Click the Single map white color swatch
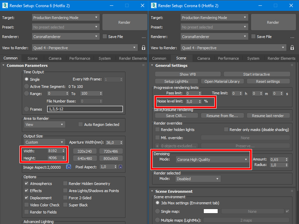Viewport: 299px width, 224px height. point(211,211)
